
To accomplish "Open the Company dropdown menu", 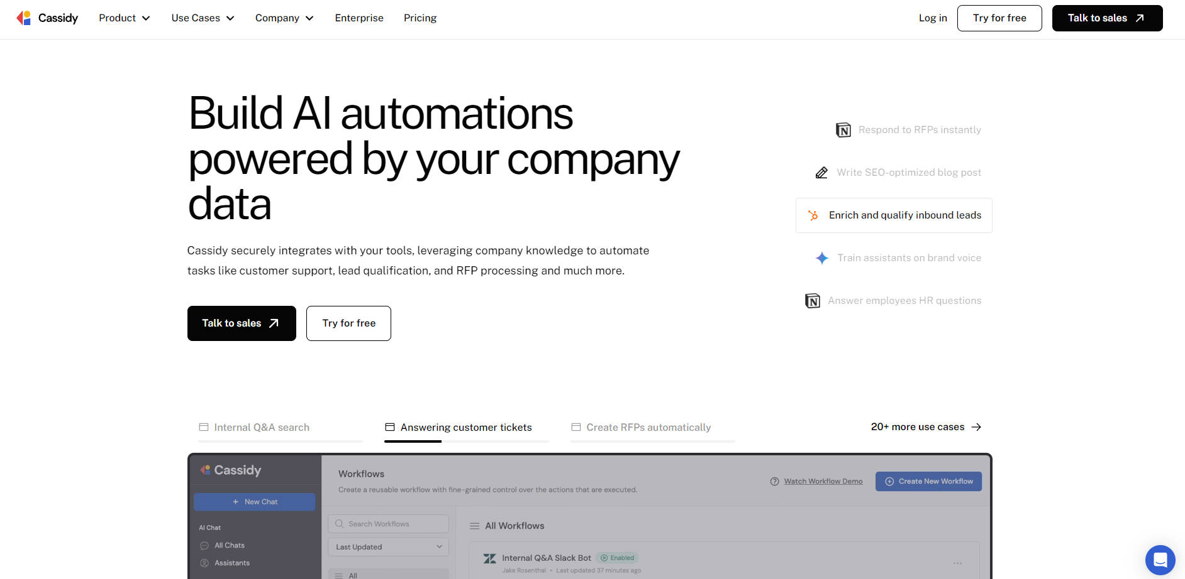I will (284, 18).
